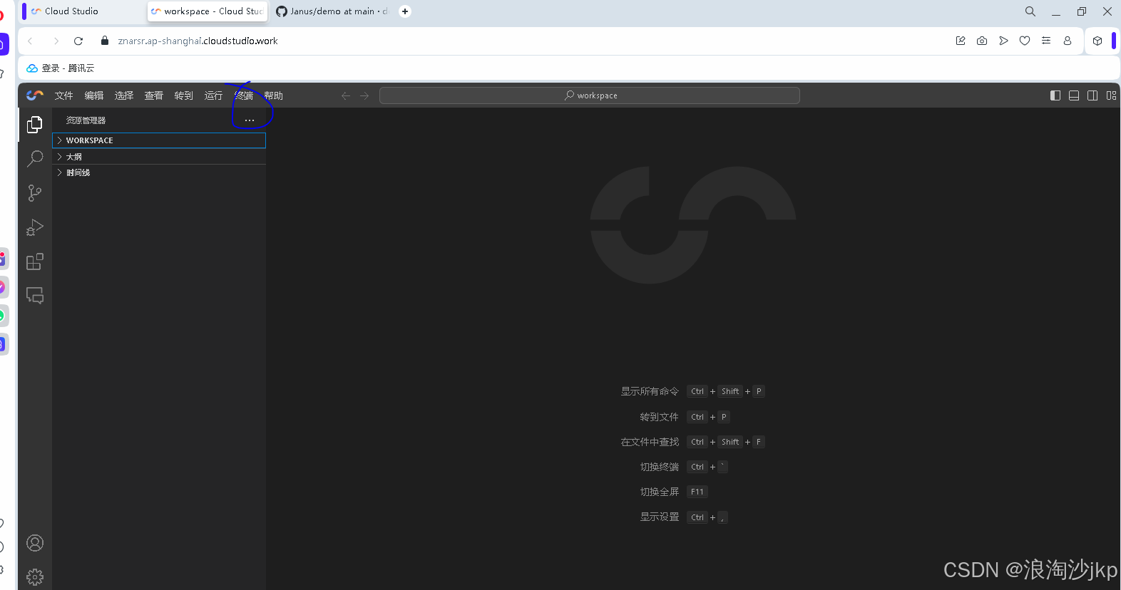
Task: Toggle the secondary sidebar layout icon
Action: coord(1092,95)
